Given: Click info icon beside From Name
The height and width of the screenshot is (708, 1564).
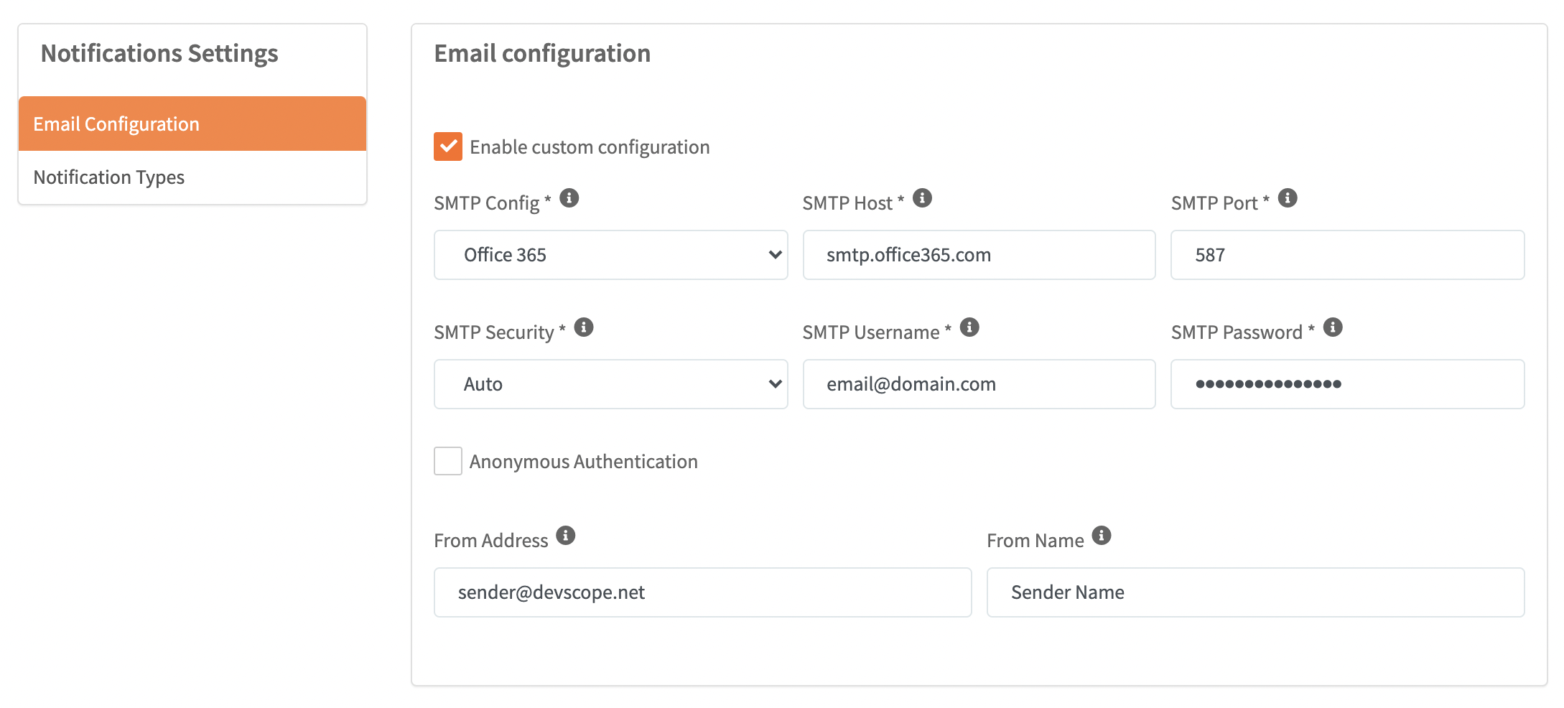Looking at the screenshot, I should (x=1102, y=535).
